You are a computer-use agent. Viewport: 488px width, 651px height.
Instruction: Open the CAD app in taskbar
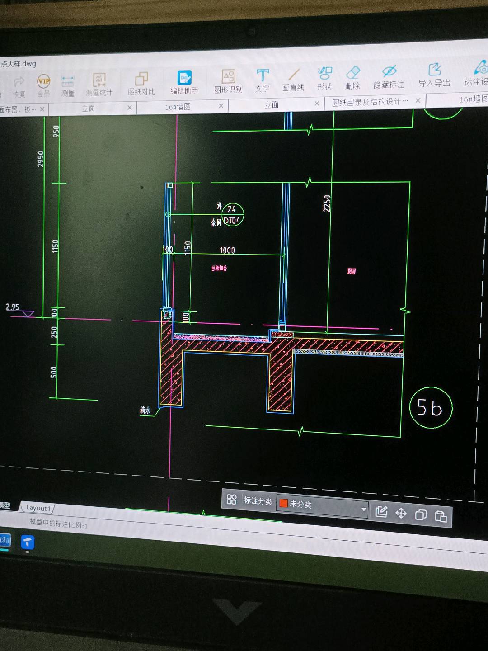tap(5, 540)
